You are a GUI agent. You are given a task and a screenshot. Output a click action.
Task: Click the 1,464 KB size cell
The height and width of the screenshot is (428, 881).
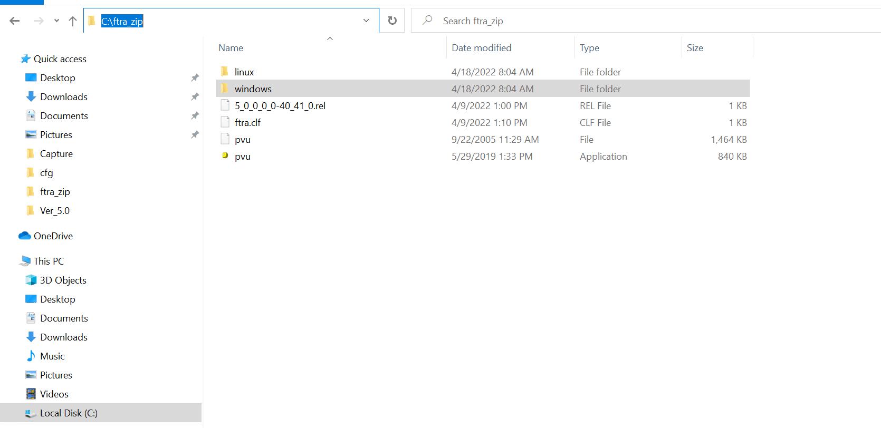pos(729,140)
